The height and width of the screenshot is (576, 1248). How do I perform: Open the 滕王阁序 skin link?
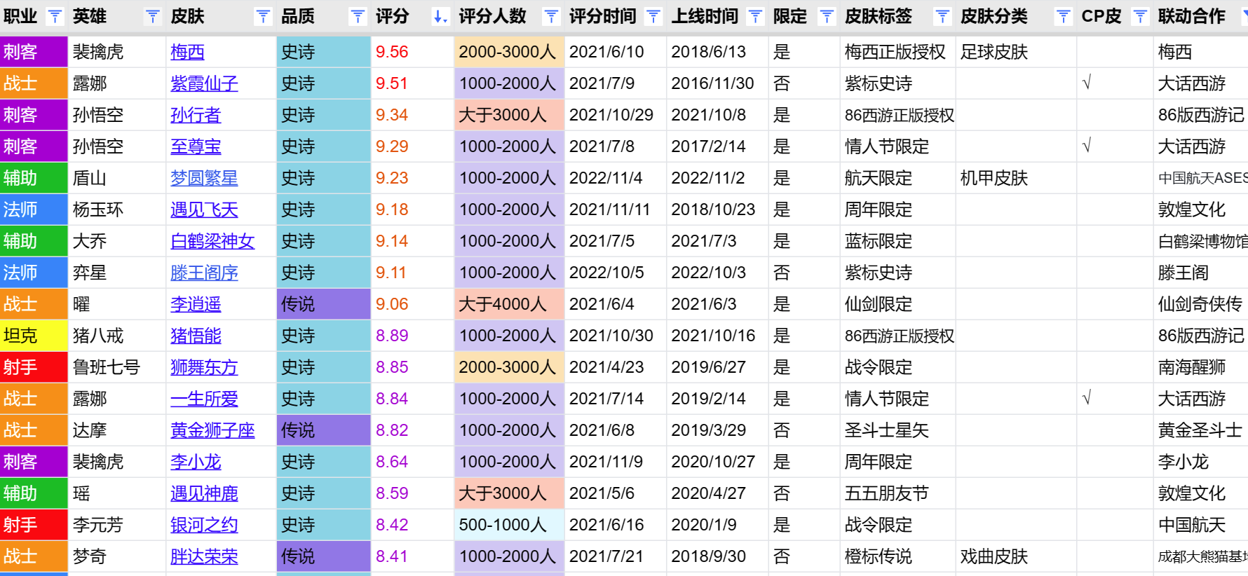(x=204, y=273)
